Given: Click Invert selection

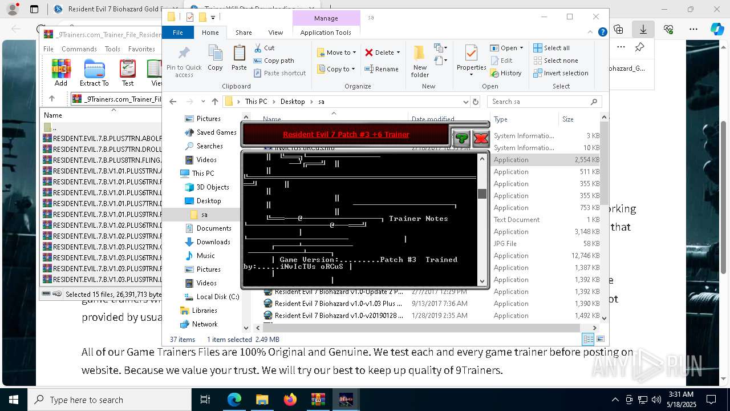Looking at the screenshot, I should click(561, 73).
